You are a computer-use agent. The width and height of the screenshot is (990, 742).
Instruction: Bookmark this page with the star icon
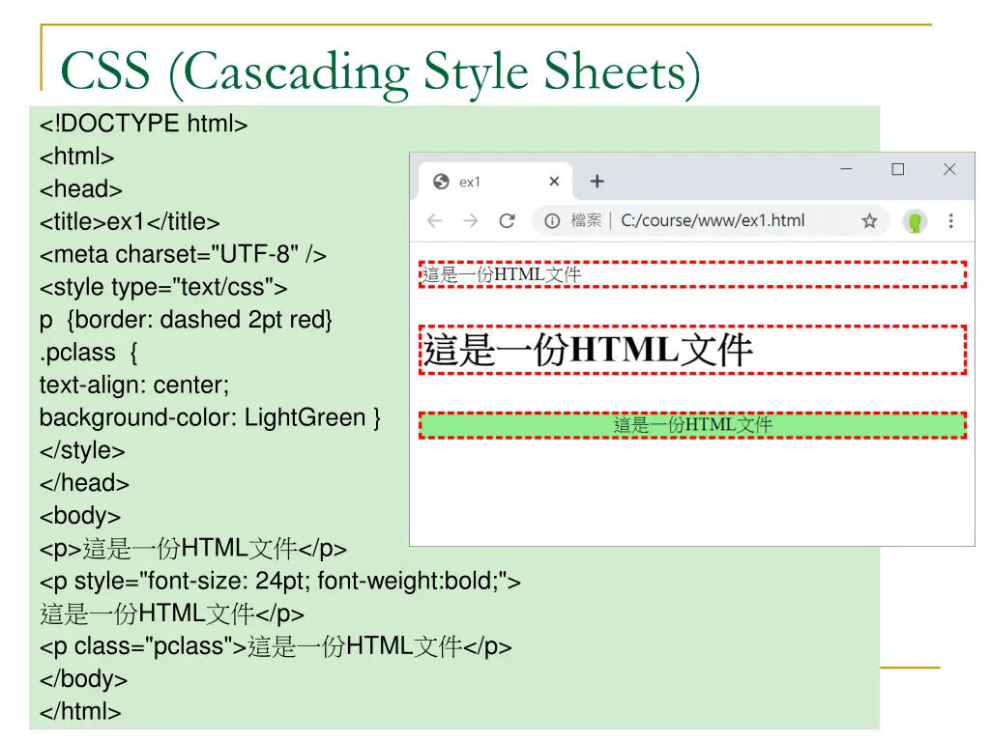coord(869,221)
